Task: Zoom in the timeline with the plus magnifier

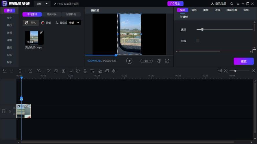Action: click(254, 71)
